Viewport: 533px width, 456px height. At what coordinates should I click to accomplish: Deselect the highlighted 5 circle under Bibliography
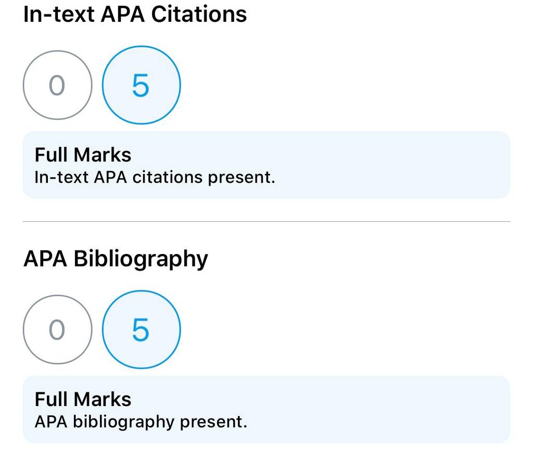[x=141, y=330]
